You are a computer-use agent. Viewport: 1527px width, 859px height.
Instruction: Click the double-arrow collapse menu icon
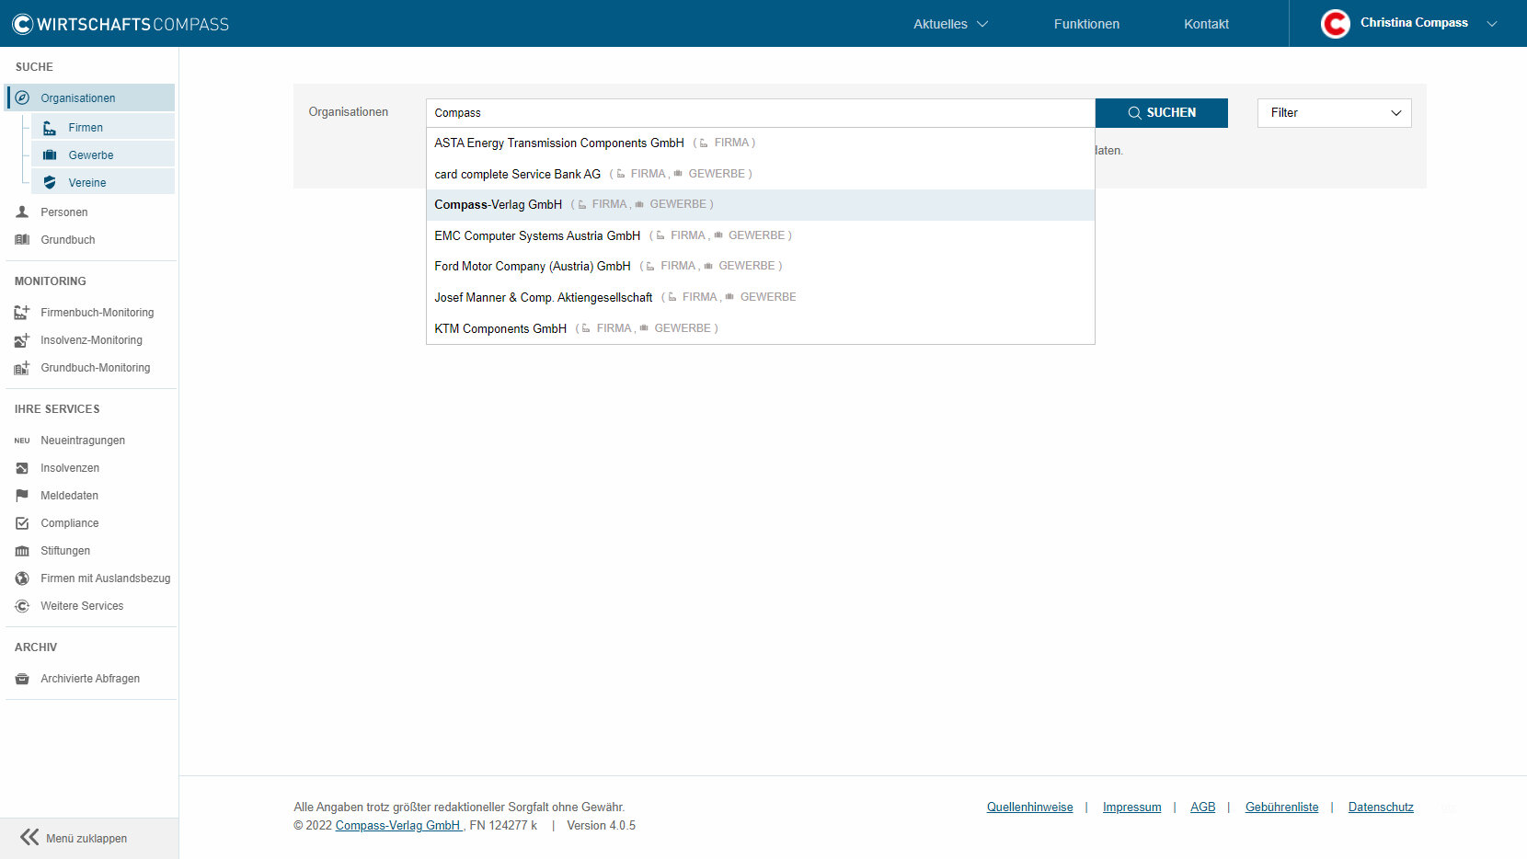click(29, 837)
